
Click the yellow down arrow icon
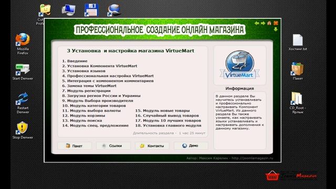click(x=276, y=29)
